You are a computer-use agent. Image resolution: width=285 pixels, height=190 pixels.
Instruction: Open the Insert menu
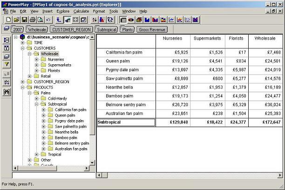[47, 11]
